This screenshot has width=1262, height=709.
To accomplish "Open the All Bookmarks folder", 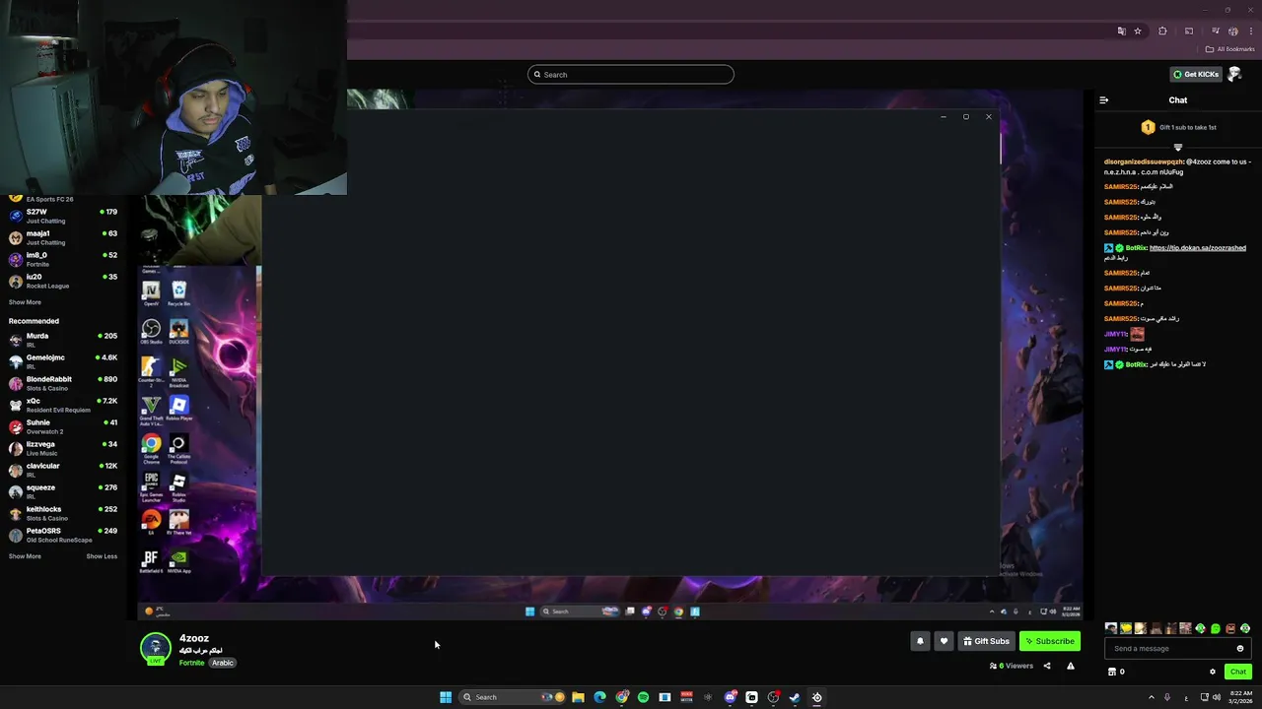I will [1230, 49].
